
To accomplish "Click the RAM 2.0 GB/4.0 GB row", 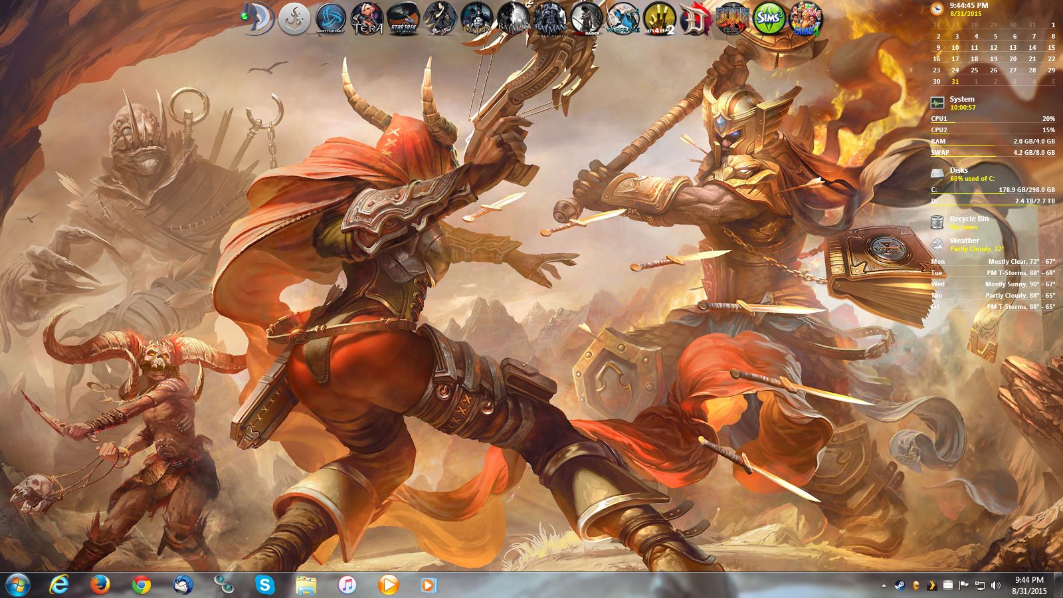I will click(993, 142).
